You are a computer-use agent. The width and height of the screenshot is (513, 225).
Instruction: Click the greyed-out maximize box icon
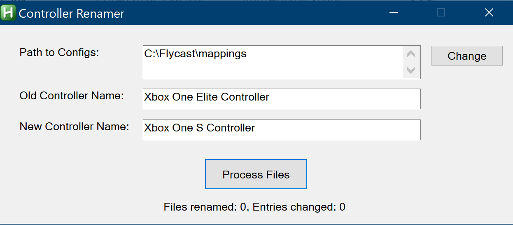441,13
